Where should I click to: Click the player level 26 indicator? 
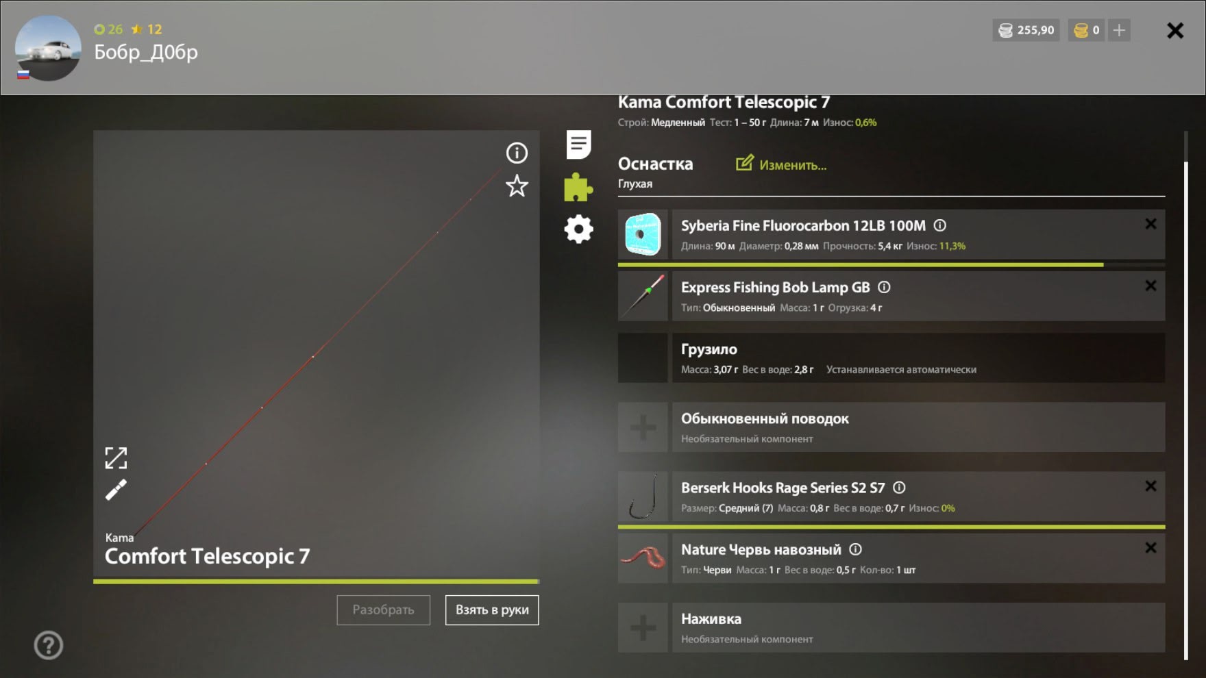(x=108, y=29)
